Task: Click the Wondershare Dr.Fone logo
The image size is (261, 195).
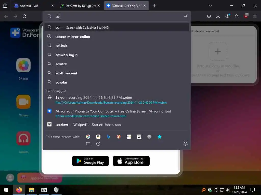Action: pos(25,33)
